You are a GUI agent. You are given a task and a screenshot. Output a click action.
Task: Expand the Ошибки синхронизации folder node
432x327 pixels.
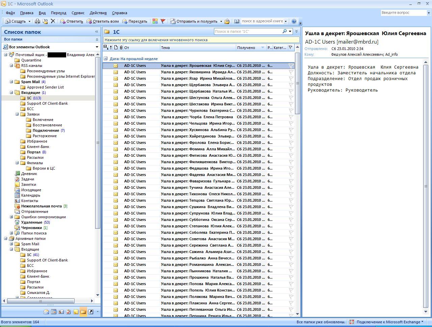[x=11, y=217]
